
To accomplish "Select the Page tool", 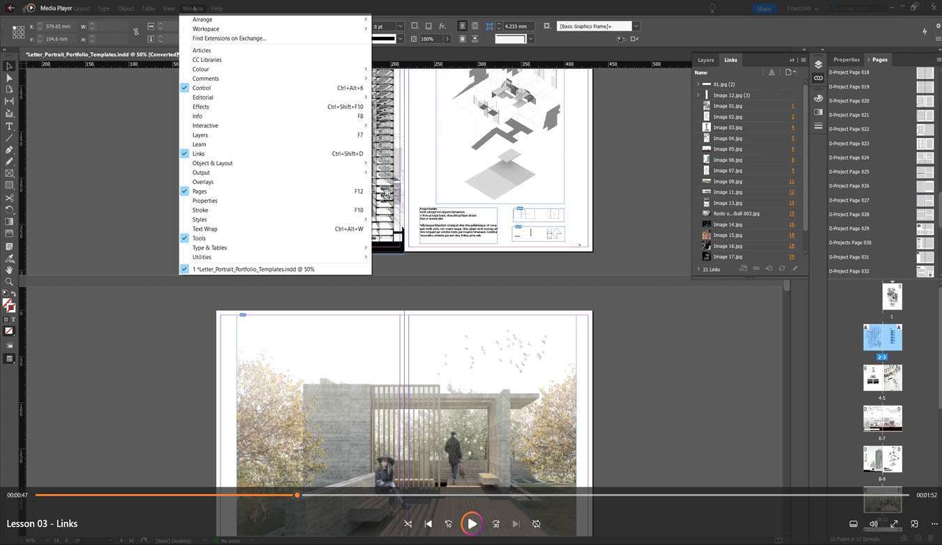I will tap(9, 89).
